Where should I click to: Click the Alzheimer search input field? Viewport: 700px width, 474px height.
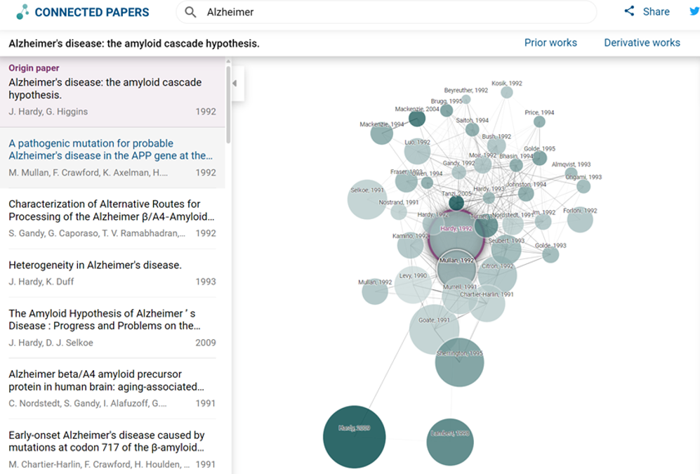pyautogui.click(x=393, y=12)
